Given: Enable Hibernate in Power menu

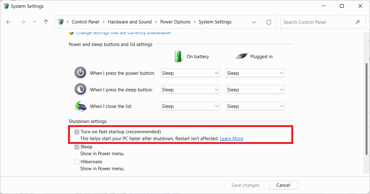Looking at the screenshot, I should 77,162.
